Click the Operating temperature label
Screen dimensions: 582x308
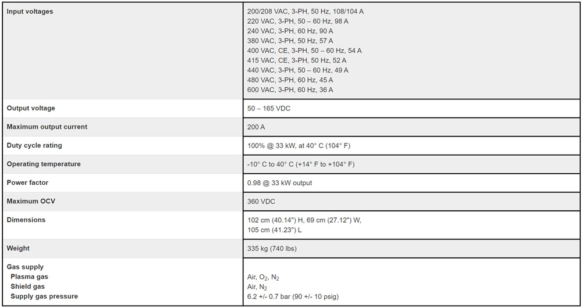[44, 164]
